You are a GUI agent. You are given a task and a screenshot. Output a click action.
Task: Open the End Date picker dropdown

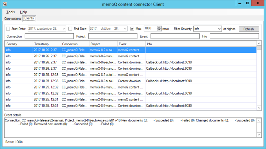[125, 29]
